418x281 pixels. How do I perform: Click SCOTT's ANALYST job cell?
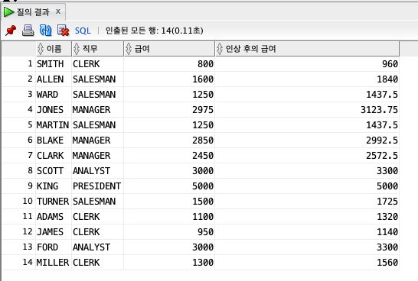(98, 171)
